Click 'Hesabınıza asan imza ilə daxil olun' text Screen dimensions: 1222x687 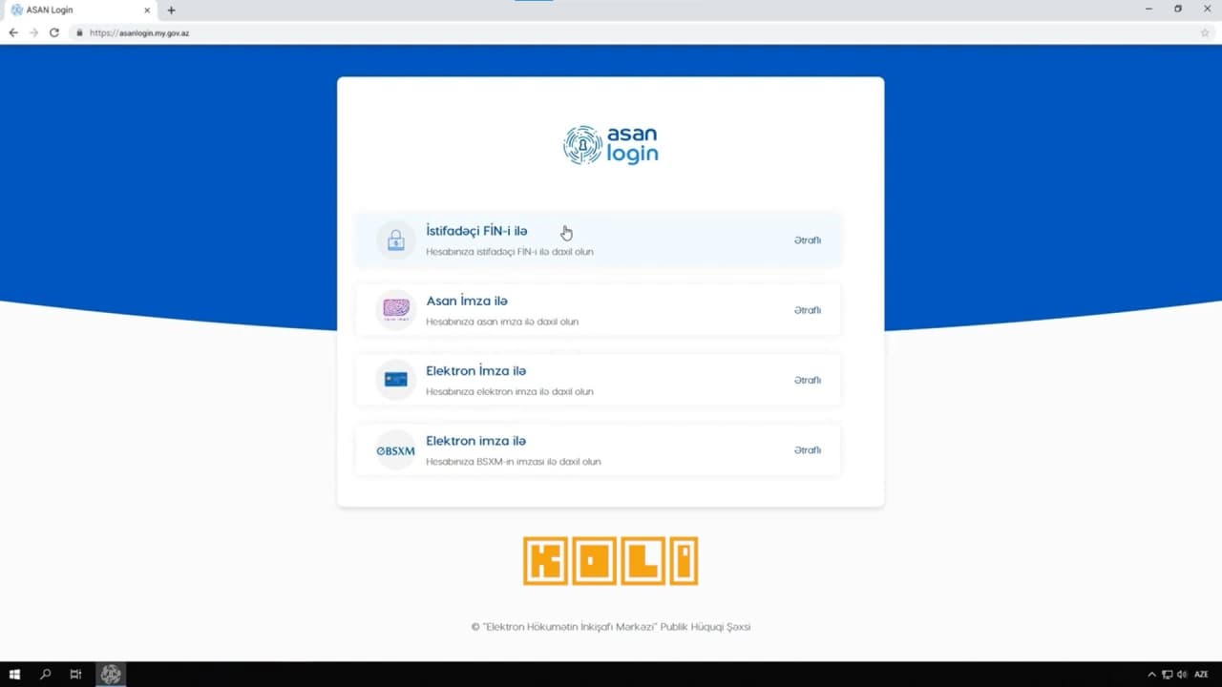click(x=502, y=322)
